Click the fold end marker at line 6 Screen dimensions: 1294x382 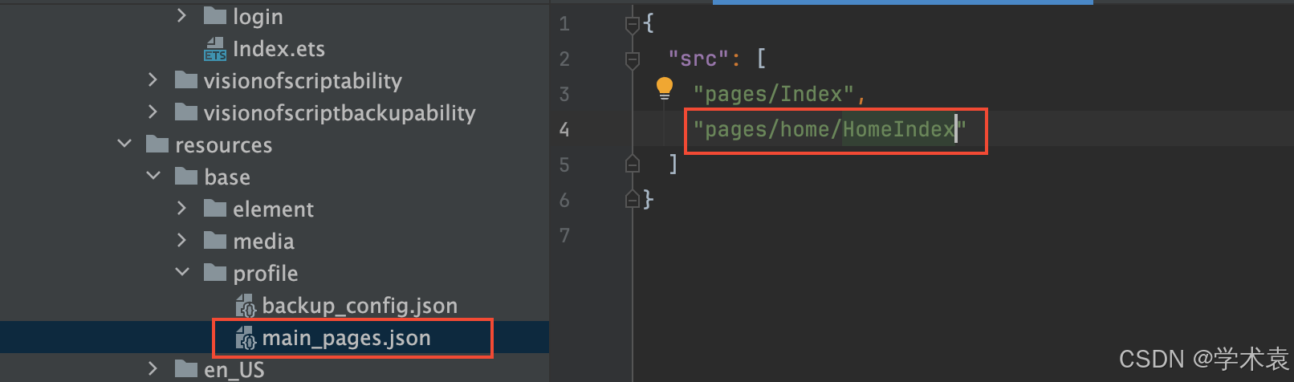tap(633, 200)
